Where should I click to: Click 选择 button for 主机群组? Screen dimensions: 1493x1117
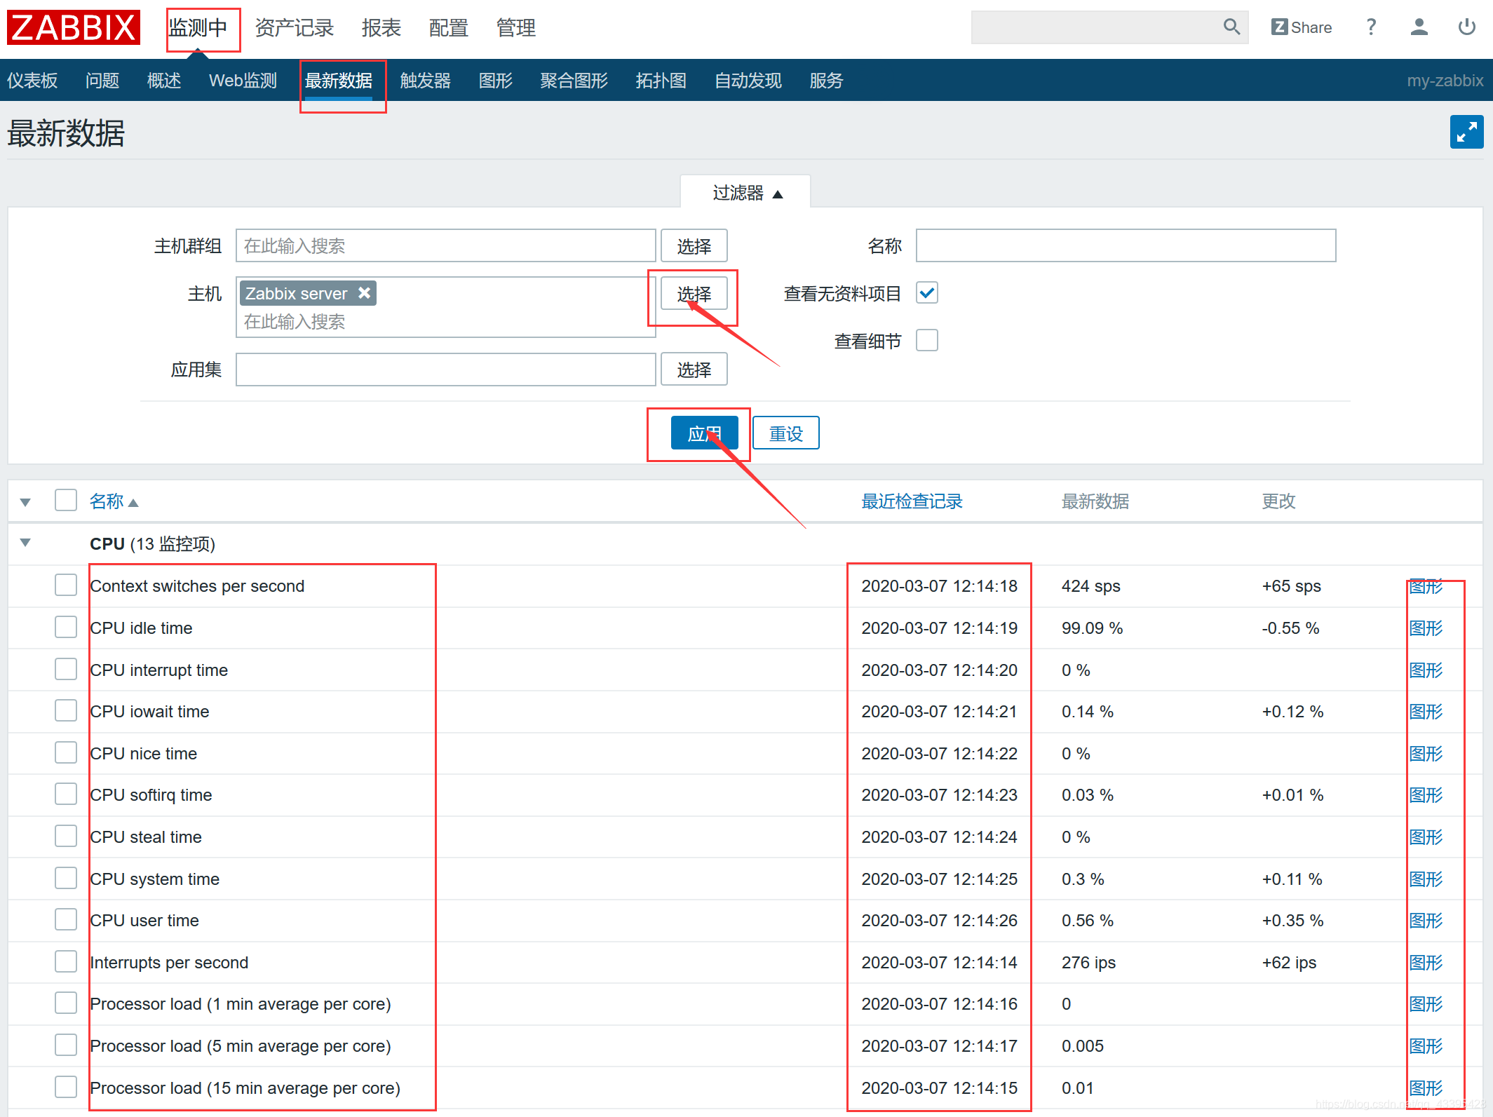pyautogui.click(x=694, y=246)
